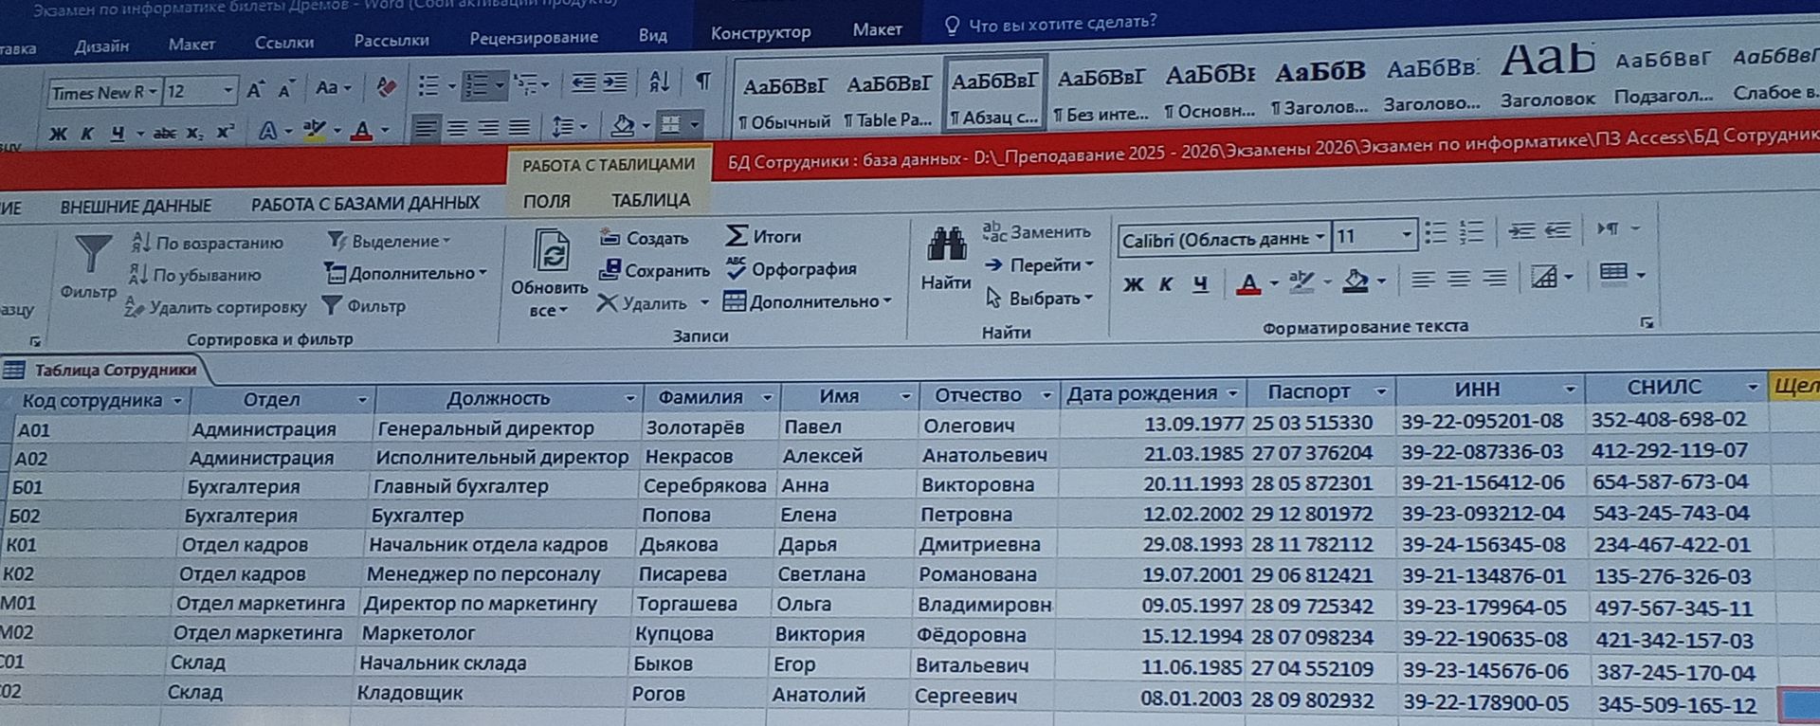The height and width of the screenshot is (726, 1820).
Task: Click Обновить все refresh icon
Action: pyautogui.click(x=551, y=252)
